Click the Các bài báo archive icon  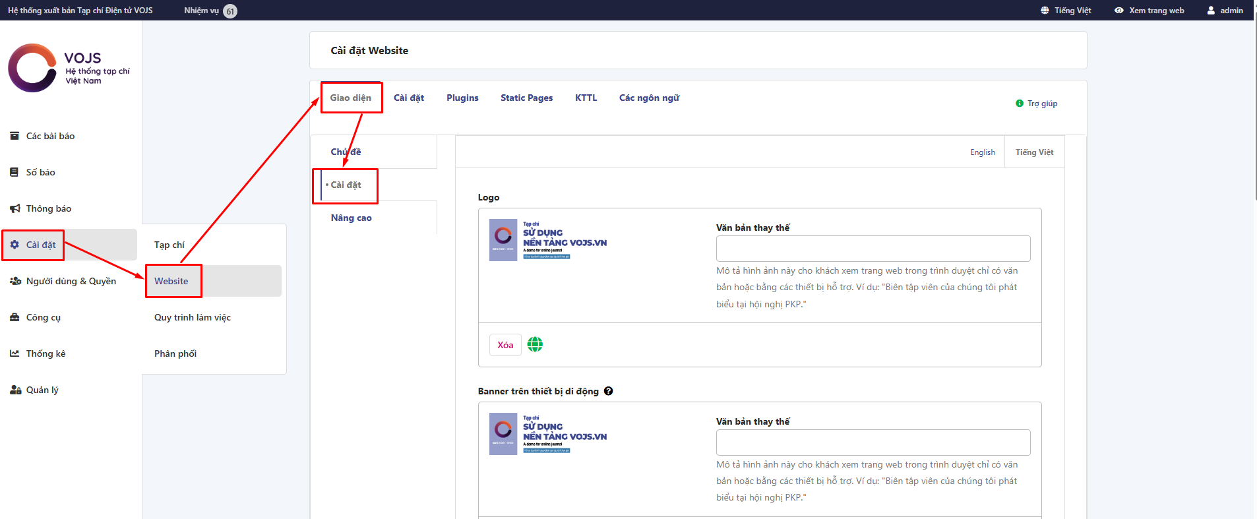15,136
